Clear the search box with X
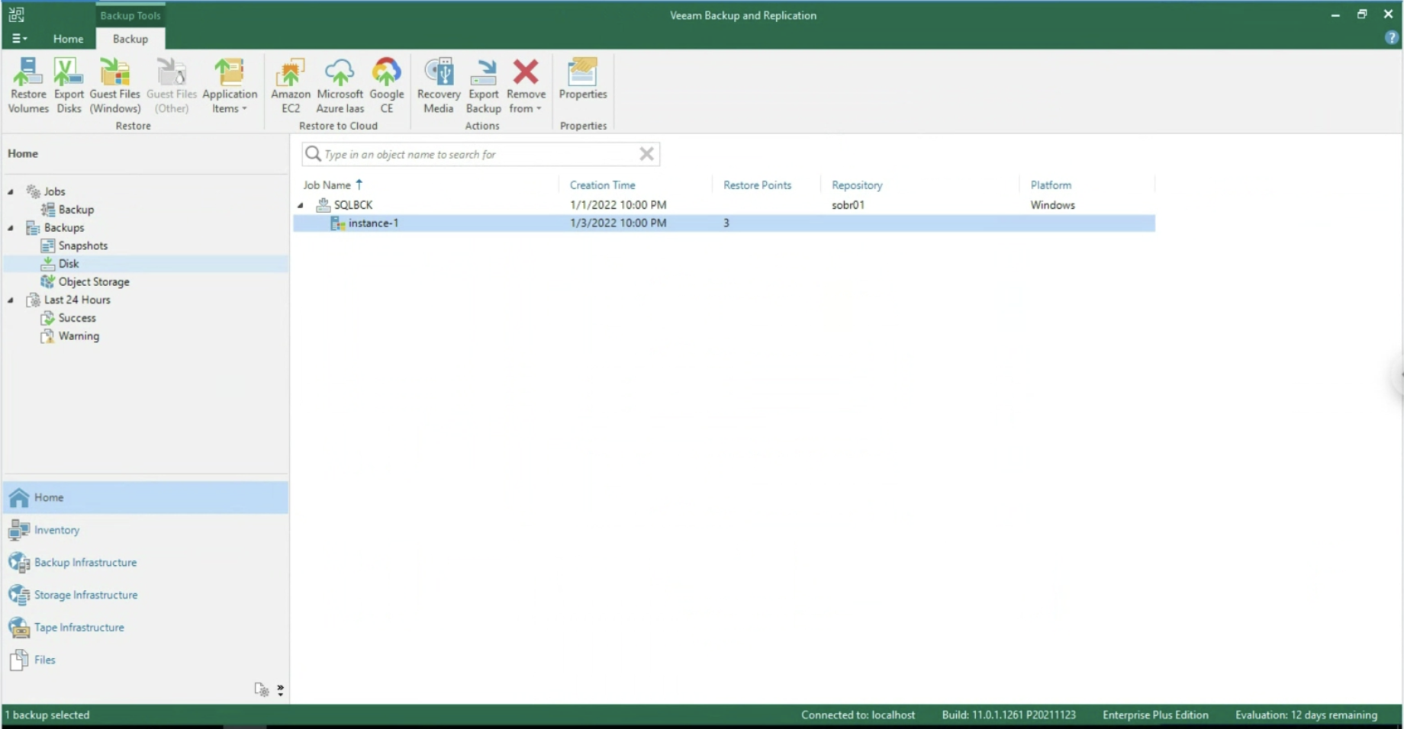The image size is (1404, 729). [646, 154]
